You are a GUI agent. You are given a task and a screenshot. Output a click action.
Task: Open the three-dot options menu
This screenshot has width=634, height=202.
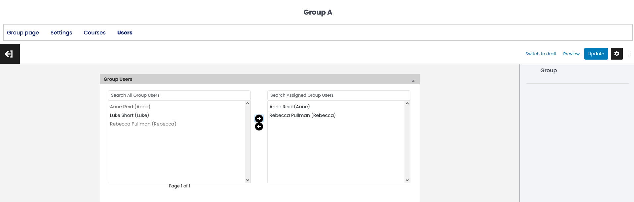point(630,54)
